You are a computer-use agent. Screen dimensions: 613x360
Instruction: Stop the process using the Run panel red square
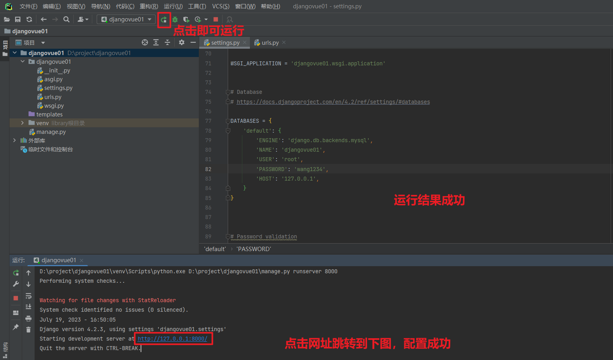pyautogui.click(x=16, y=298)
